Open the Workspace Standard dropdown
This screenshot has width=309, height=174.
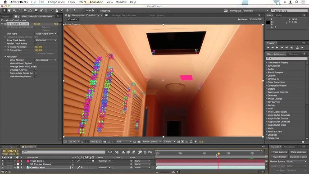pyautogui.click(x=256, y=11)
